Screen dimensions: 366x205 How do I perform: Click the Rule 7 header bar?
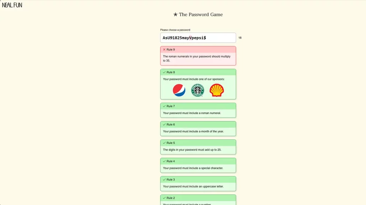(x=198, y=106)
